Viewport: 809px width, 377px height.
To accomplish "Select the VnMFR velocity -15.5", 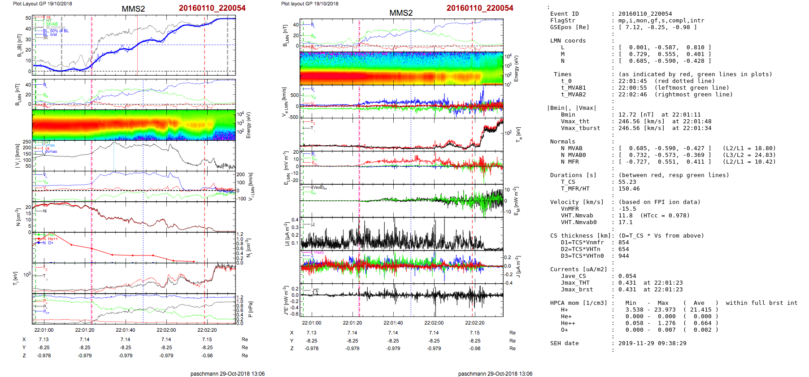I will pyautogui.click(x=627, y=209).
